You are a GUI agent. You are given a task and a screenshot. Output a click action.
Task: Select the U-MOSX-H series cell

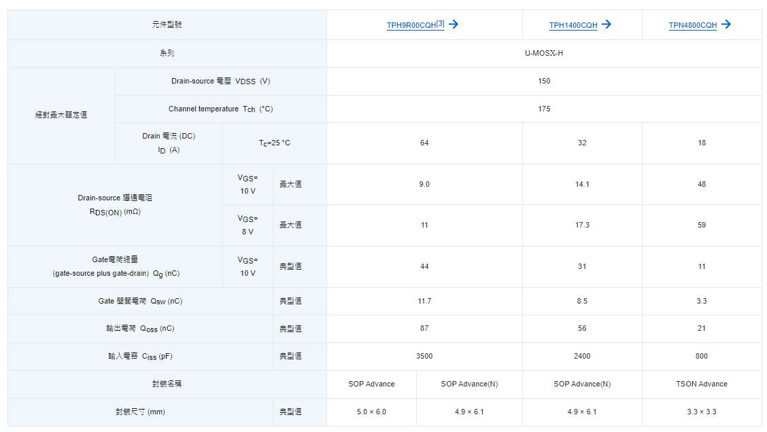544,53
